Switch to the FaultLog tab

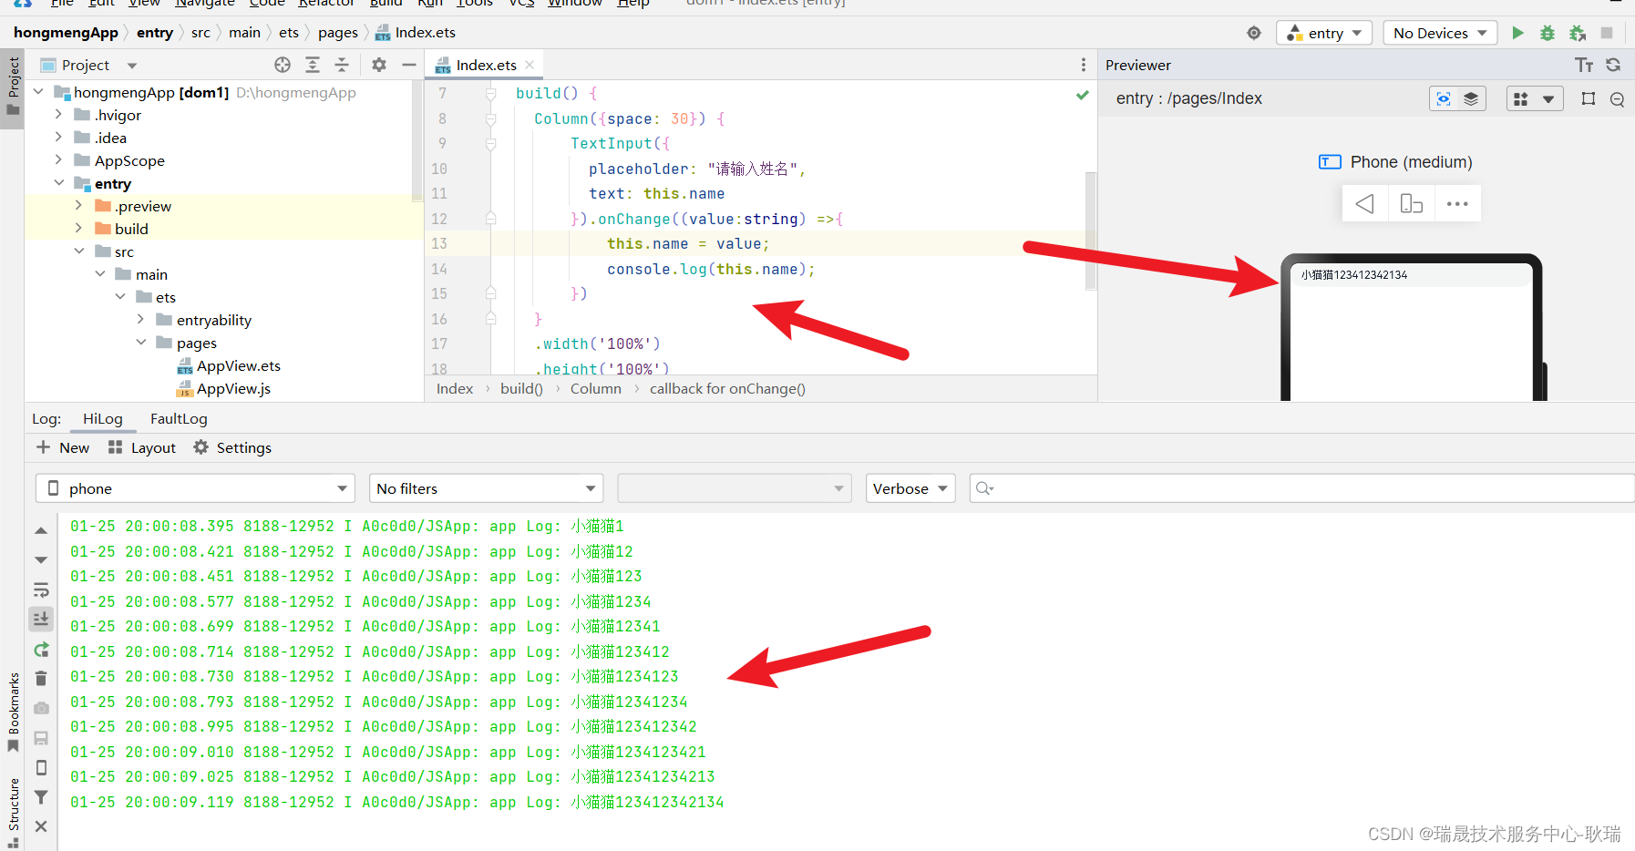point(179,418)
